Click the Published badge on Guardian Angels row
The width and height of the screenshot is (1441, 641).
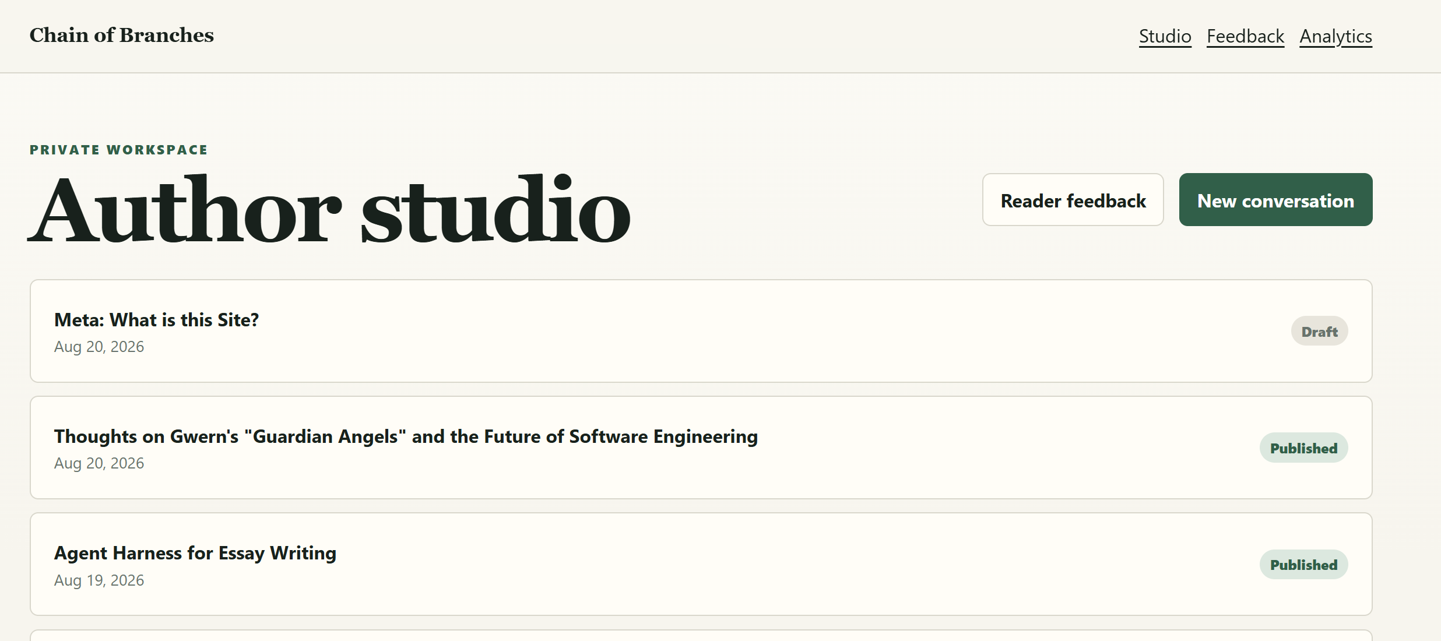(1303, 448)
